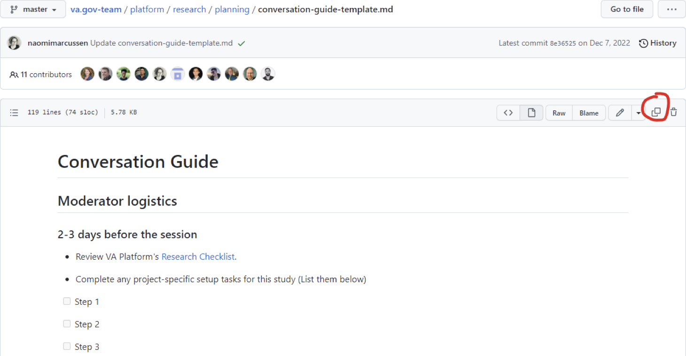Select the Raw view tab

pyautogui.click(x=559, y=113)
